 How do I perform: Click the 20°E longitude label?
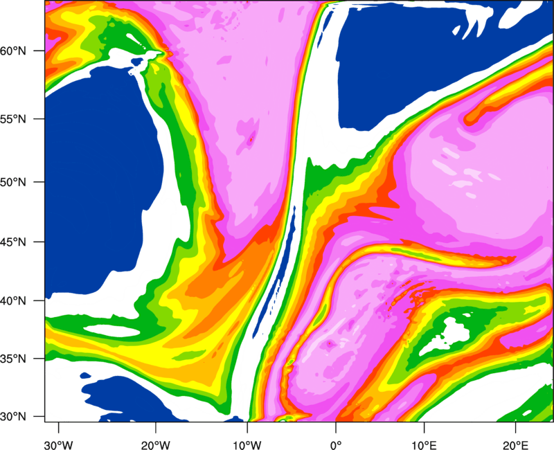tap(515, 444)
